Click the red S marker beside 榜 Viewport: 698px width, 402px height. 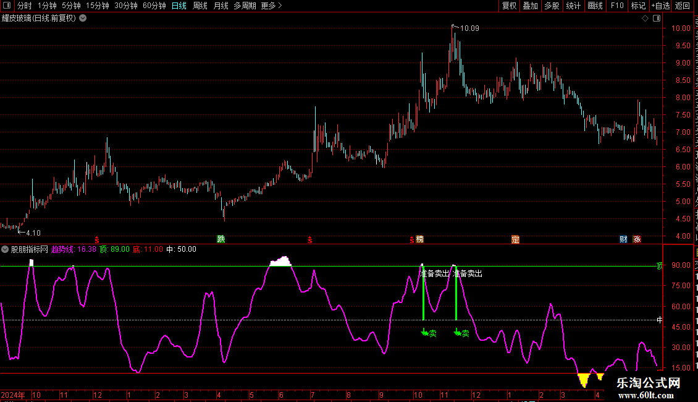[x=412, y=240]
